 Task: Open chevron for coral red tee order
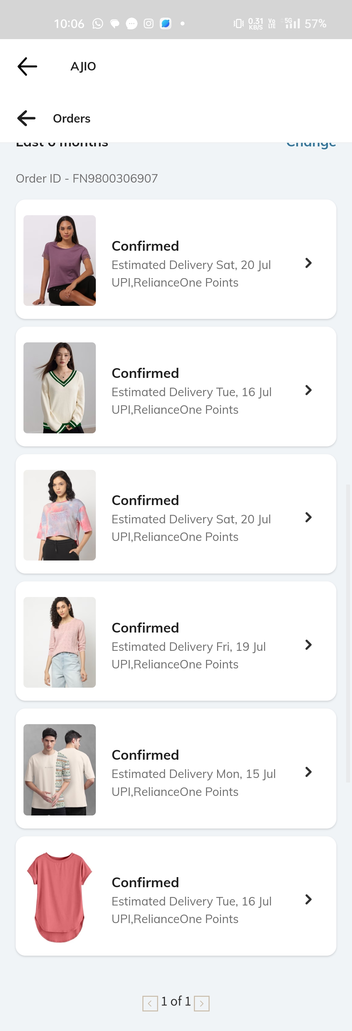pyautogui.click(x=308, y=899)
